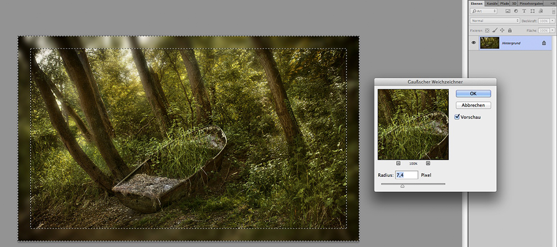The image size is (557, 247).
Task: Filter layers by shape layers icon
Action: (532, 11)
